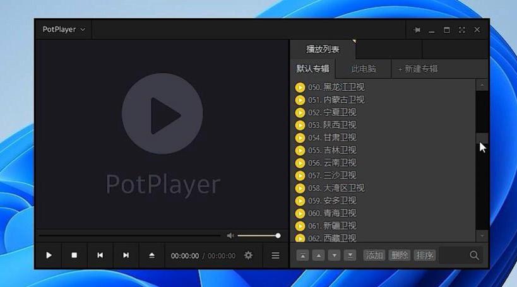Open a file with the eject icon
This screenshot has height=287, width=517.
click(x=152, y=255)
